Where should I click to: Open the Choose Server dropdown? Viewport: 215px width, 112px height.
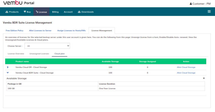47,46
